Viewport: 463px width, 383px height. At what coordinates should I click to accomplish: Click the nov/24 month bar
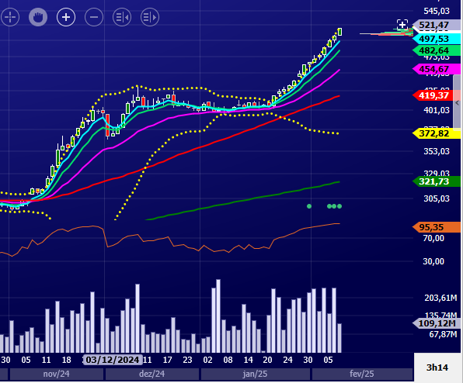click(57, 374)
